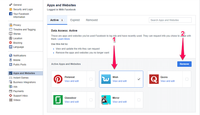200x115 pixels.
Task: Uncheck the Wish app checkbox
Action: [139, 79]
